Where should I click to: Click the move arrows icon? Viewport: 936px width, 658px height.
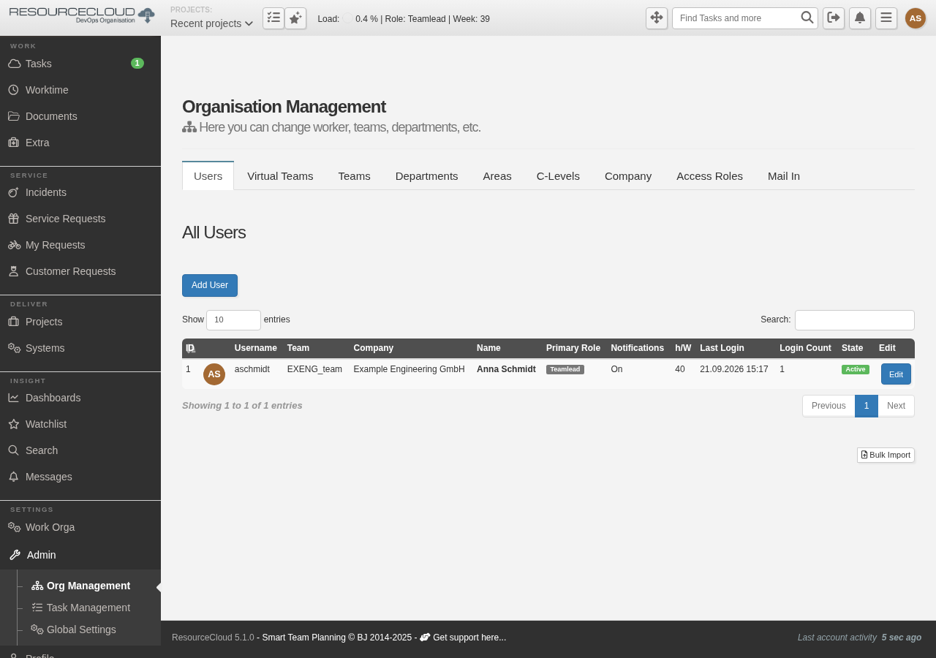click(x=657, y=18)
